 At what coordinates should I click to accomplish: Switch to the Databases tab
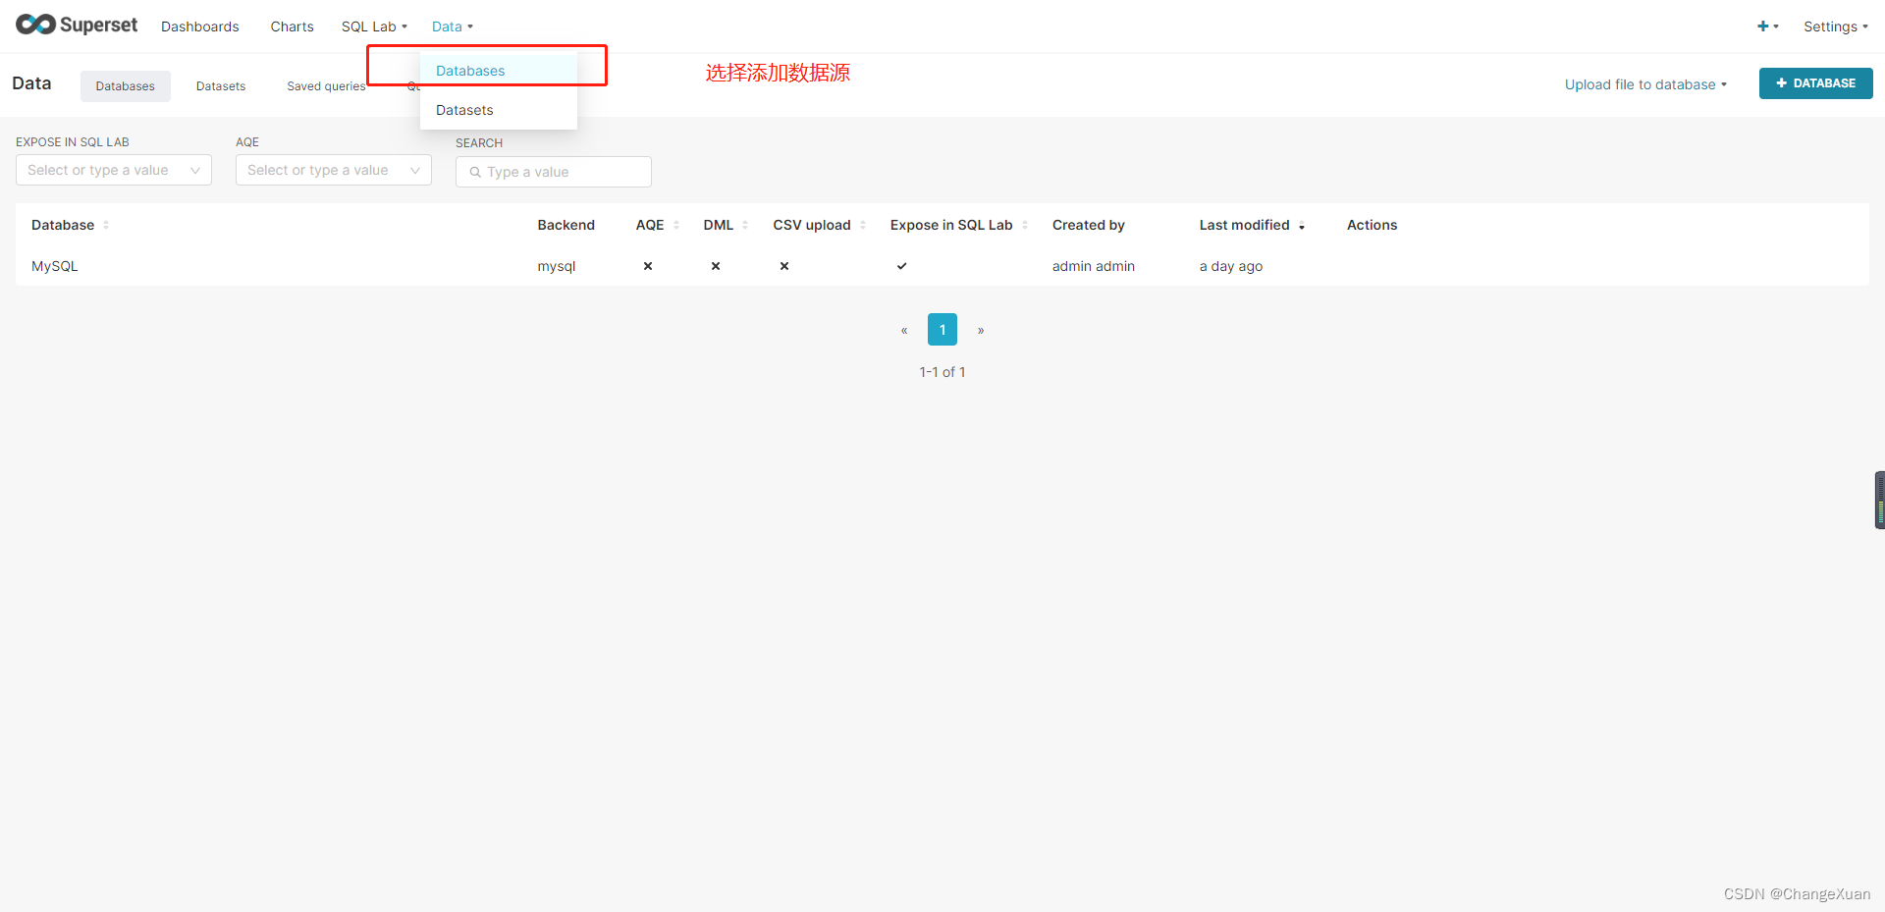pyautogui.click(x=126, y=86)
